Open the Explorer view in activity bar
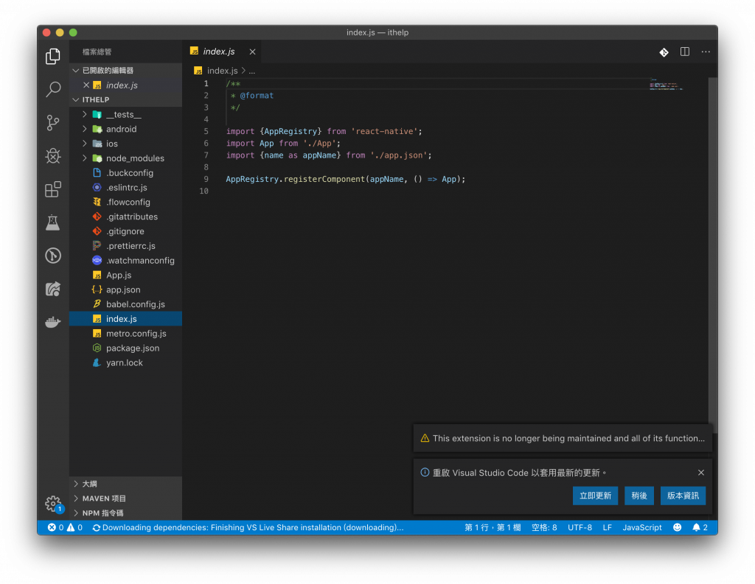Image resolution: width=755 pixels, height=584 pixels. 53,56
